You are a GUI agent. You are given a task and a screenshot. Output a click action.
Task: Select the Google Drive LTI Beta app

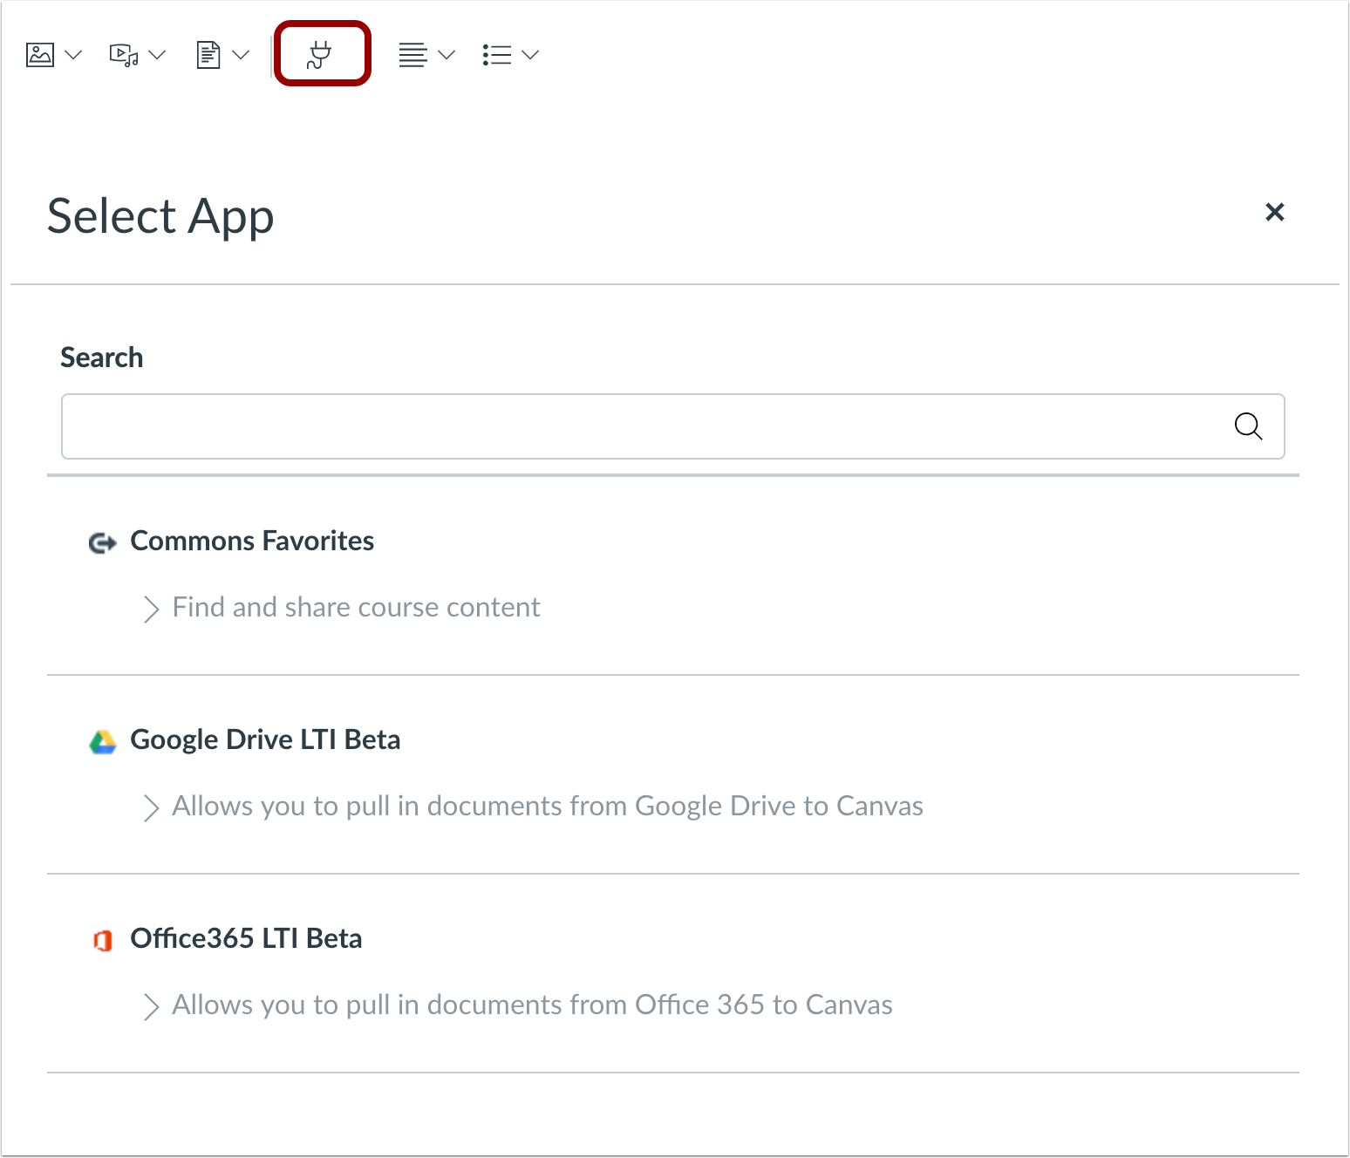click(x=265, y=739)
